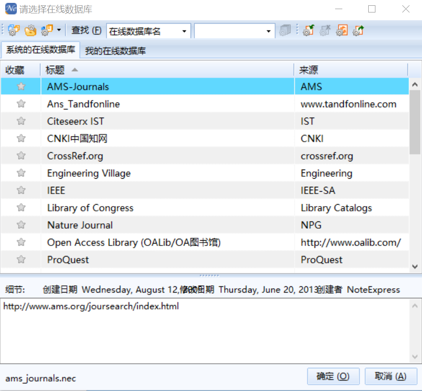Open the dropdown arrow next to third toolbar icon
The height and width of the screenshot is (391, 422).
[59, 30]
